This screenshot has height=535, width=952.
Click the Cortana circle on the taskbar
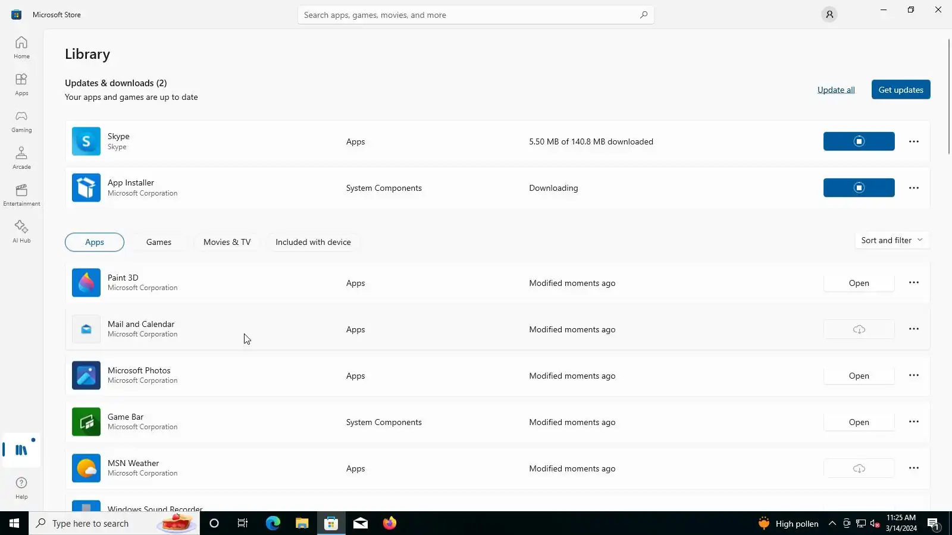(x=214, y=523)
